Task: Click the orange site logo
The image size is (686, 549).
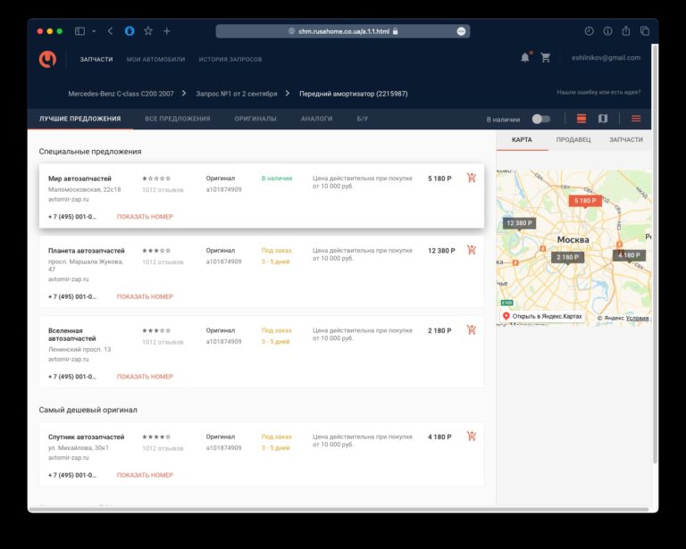Action: click(x=47, y=59)
